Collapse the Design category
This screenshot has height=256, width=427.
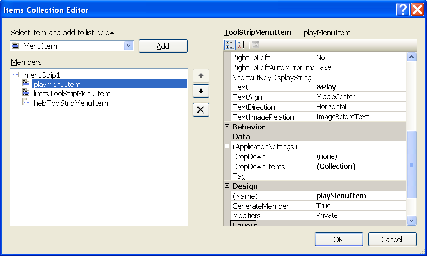pyautogui.click(x=227, y=186)
